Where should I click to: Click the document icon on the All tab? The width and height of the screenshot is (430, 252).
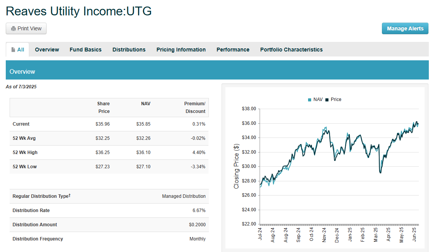click(x=12, y=49)
